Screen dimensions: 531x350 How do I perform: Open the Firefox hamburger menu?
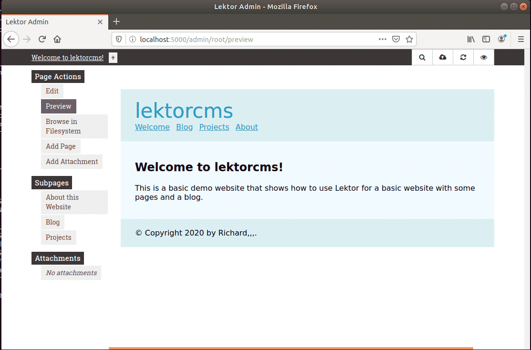click(521, 39)
